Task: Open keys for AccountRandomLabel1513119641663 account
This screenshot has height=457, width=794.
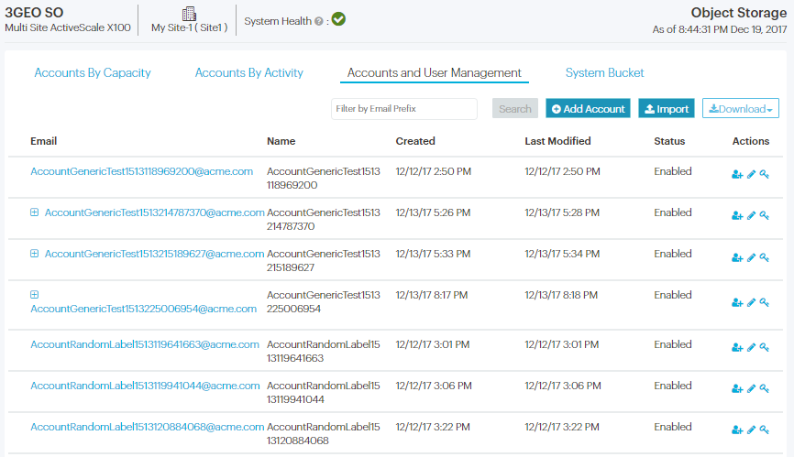Action: click(765, 348)
